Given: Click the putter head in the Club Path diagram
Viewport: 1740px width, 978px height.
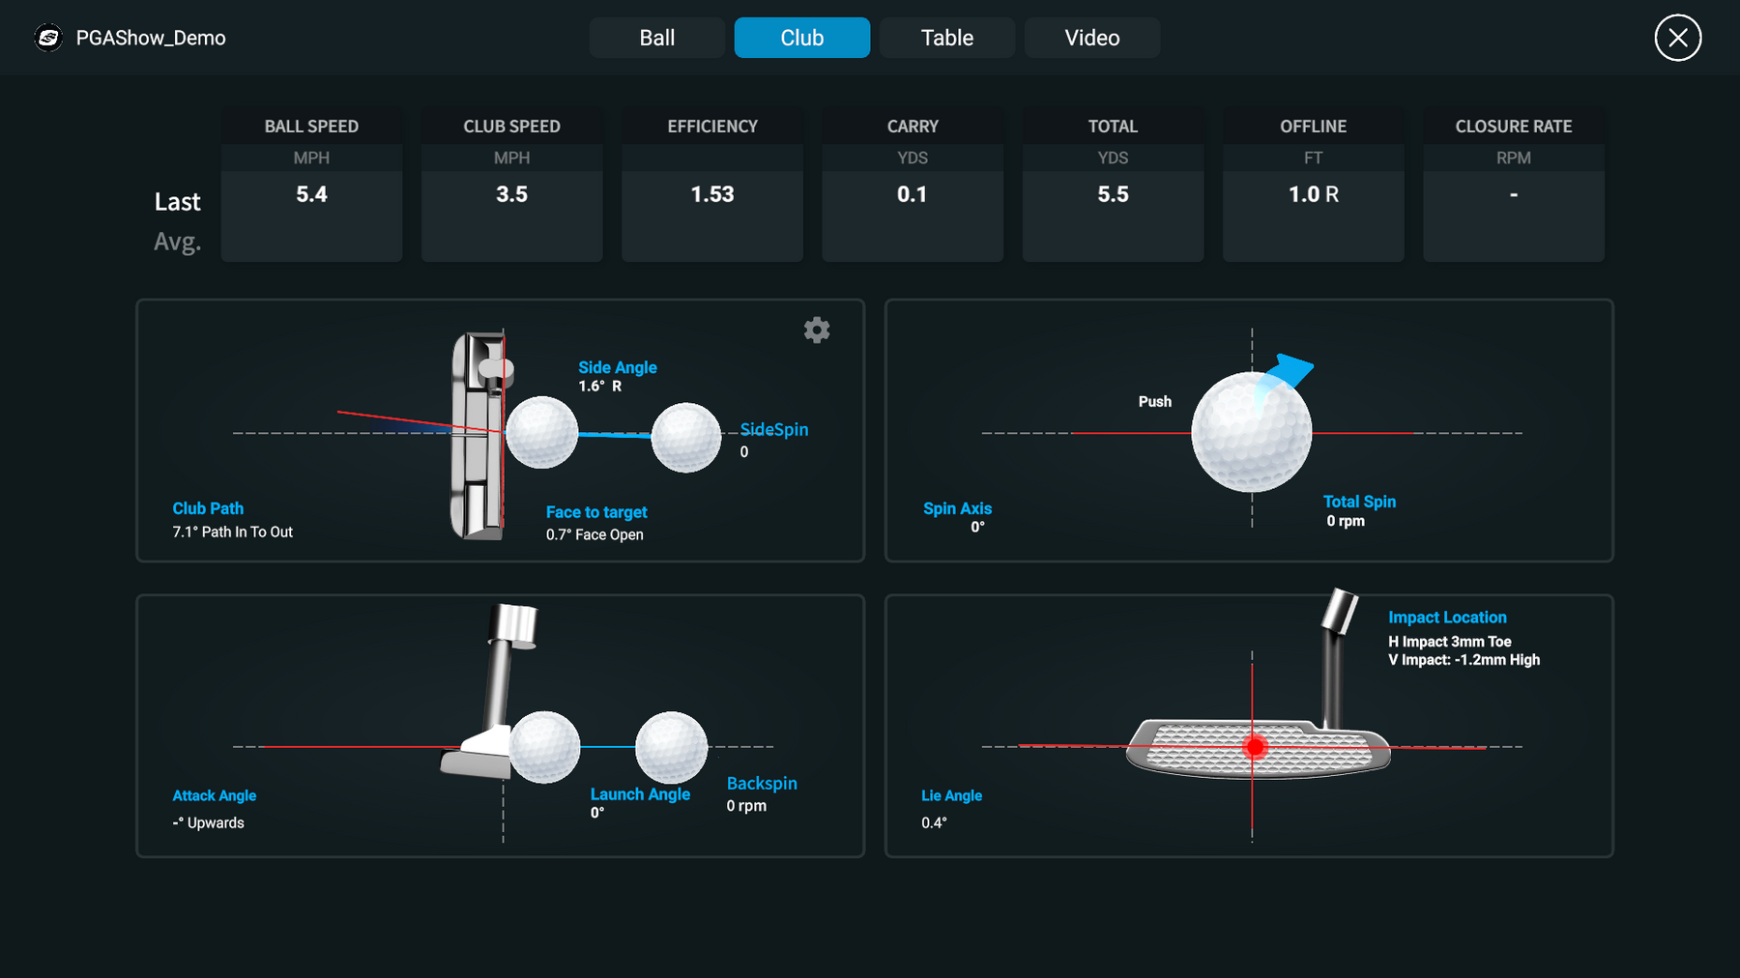Looking at the screenshot, I should coord(480,435).
